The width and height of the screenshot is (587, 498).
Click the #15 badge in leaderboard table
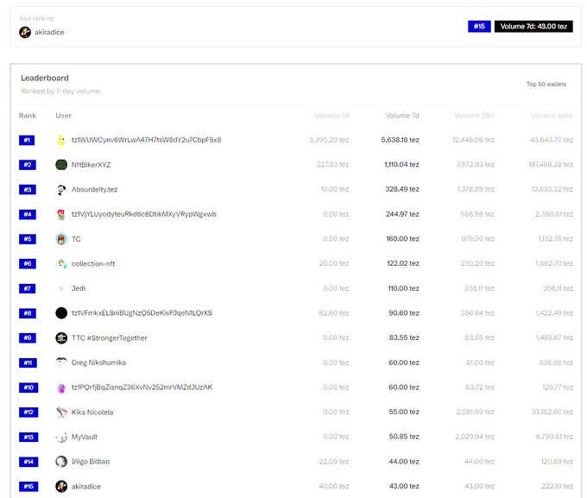(x=28, y=487)
